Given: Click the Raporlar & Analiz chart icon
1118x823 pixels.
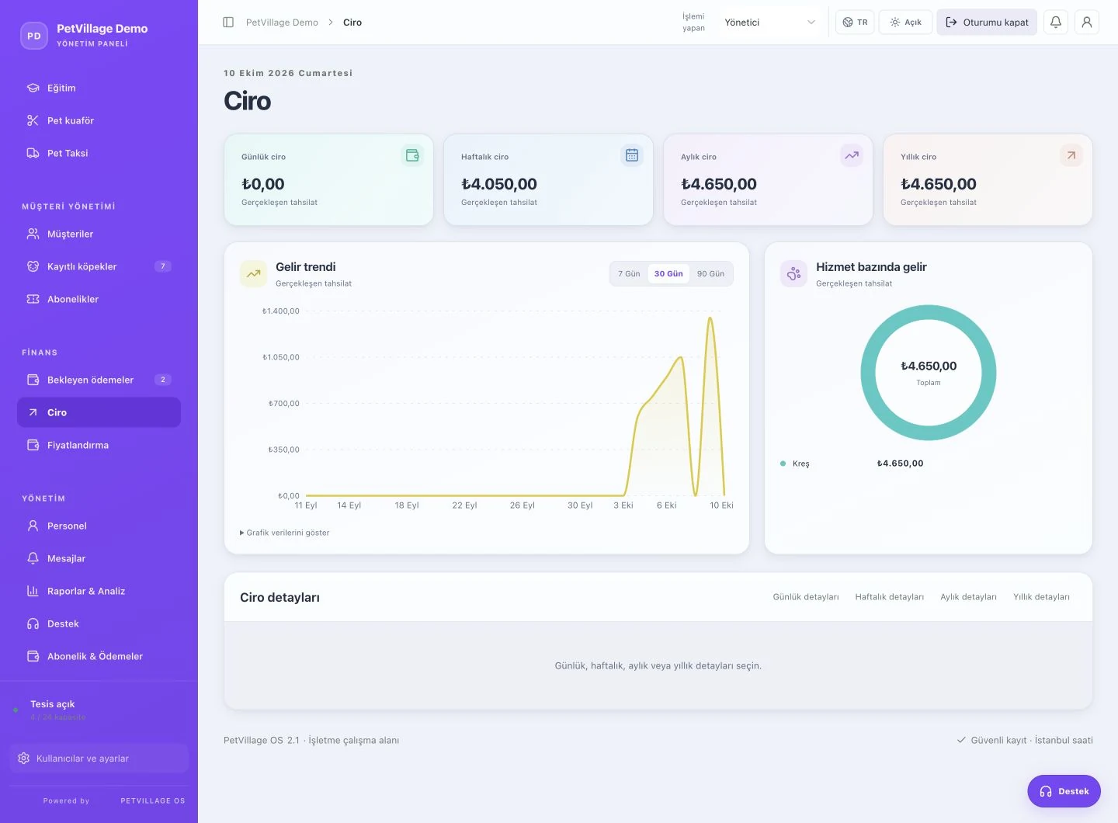Looking at the screenshot, I should click(33, 591).
